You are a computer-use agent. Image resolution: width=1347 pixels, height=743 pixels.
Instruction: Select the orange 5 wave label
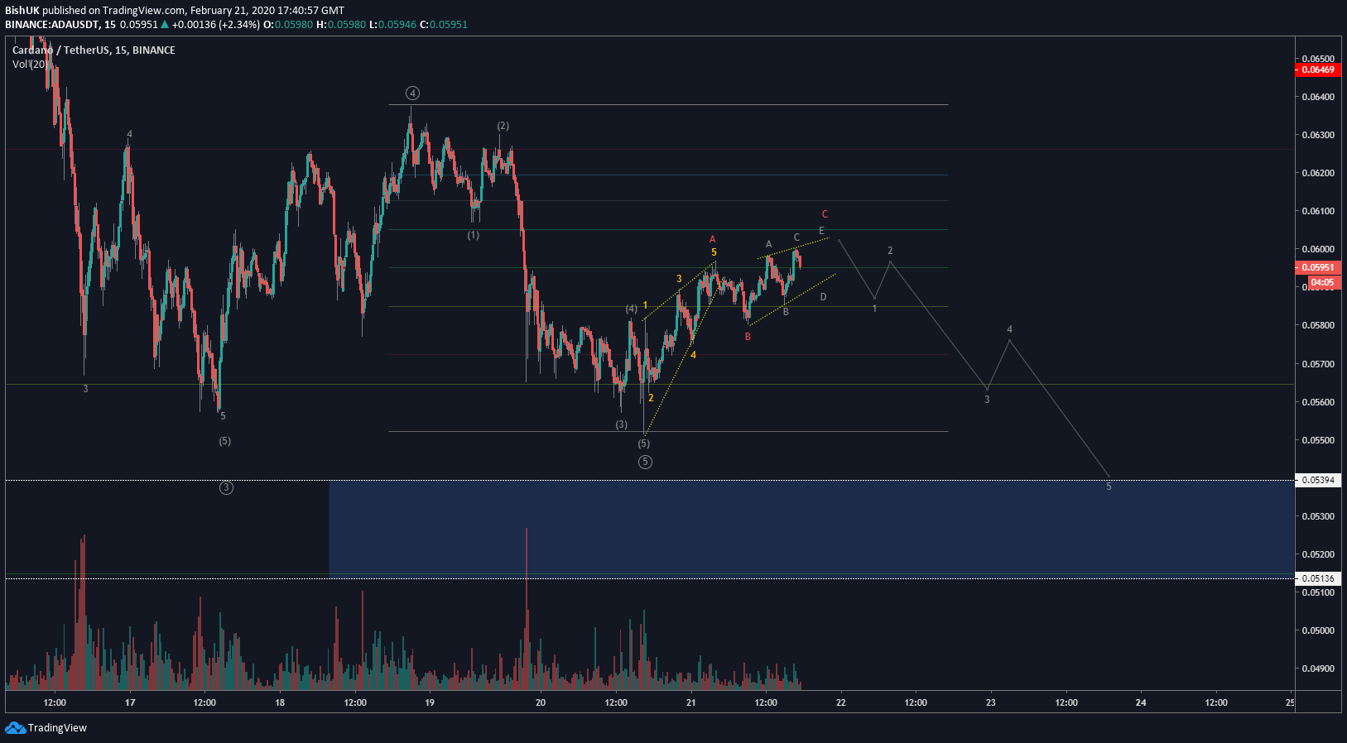714,252
